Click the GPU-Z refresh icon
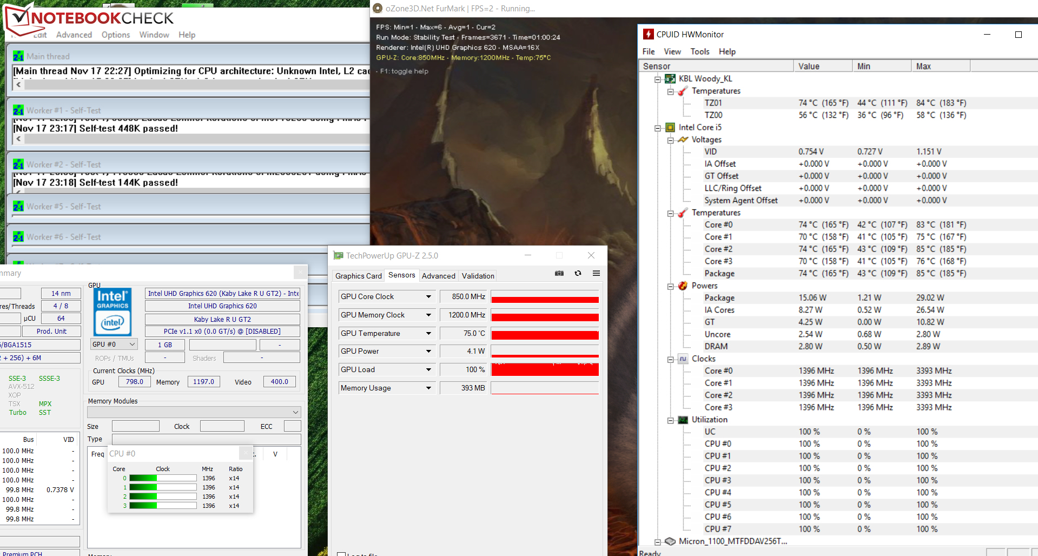1038x556 pixels. 578,273
